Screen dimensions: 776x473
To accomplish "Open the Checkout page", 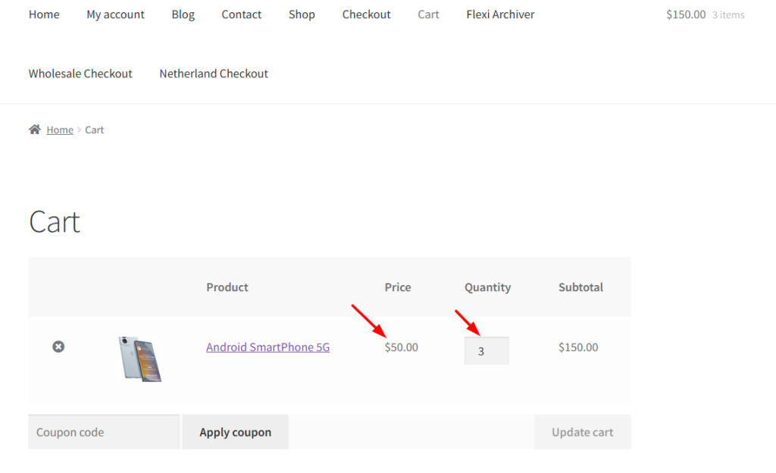I will (x=366, y=14).
